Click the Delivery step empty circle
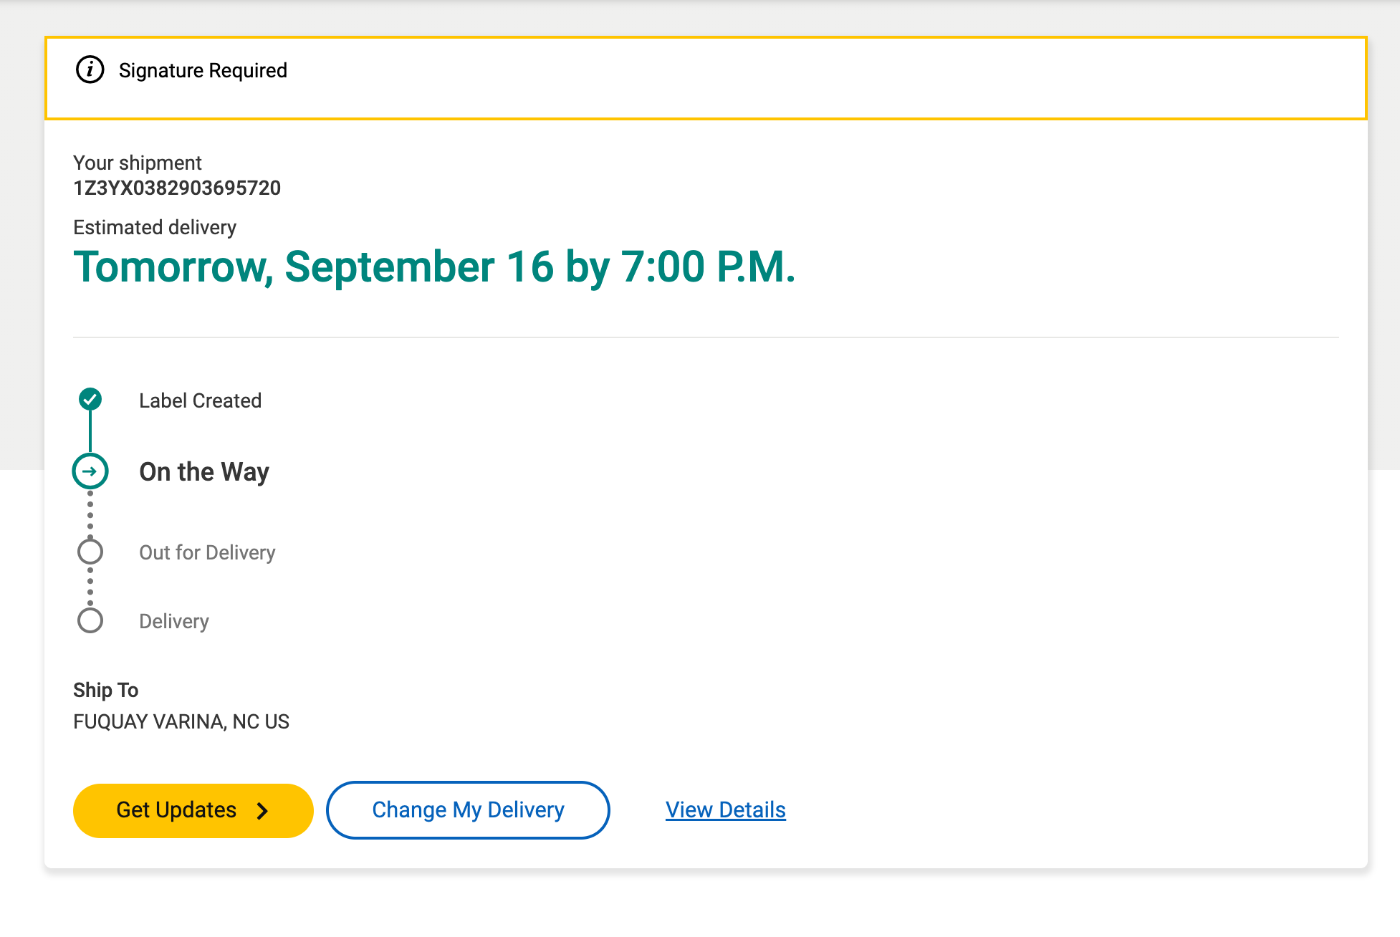Viewport: 1400px width, 937px height. click(x=90, y=620)
